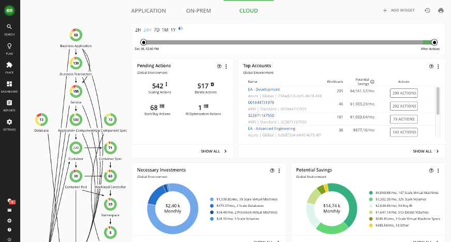The width and height of the screenshot is (451, 242).
Task: Set time range to 1M
Action: (x=165, y=30)
